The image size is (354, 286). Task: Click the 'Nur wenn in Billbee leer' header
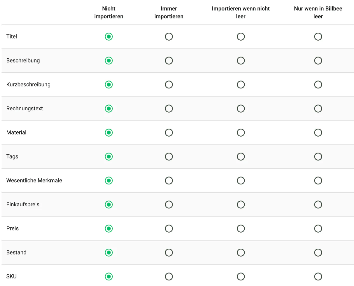coord(318,13)
